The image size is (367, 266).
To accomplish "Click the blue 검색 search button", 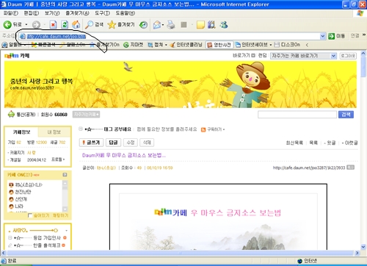I will coord(346,115).
